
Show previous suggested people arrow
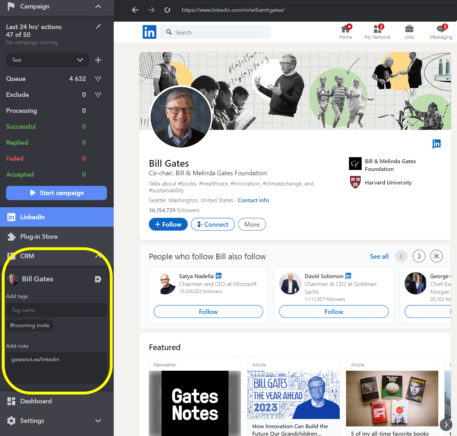tap(401, 256)
